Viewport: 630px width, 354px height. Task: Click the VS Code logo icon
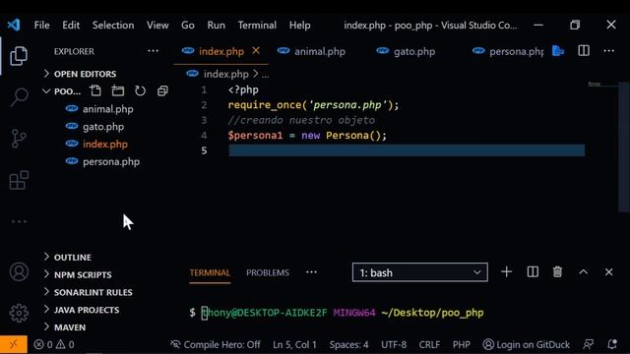pyautogui.click(x=14, y=25)
